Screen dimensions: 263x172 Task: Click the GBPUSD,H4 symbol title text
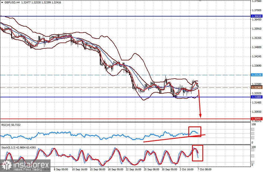(12, 3)
